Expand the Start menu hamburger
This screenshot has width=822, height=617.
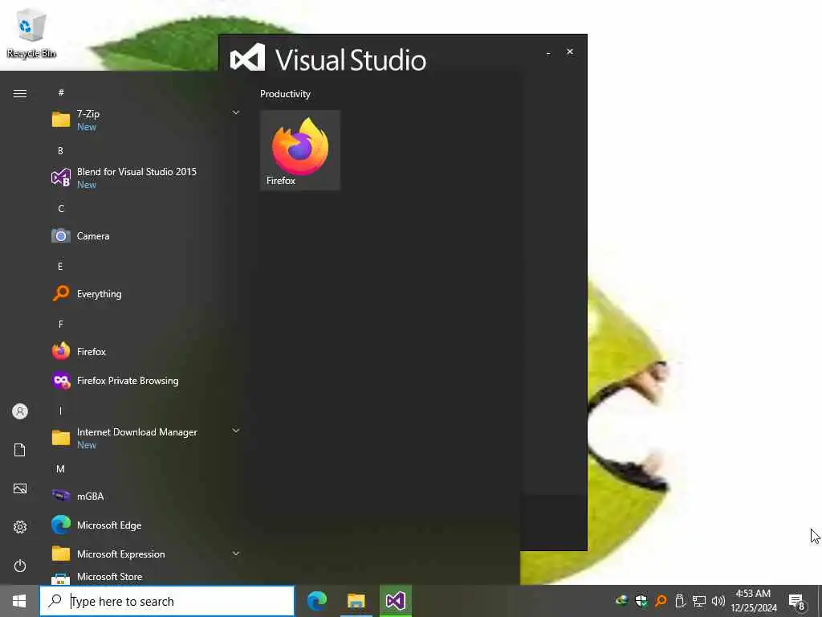[20, 94]
